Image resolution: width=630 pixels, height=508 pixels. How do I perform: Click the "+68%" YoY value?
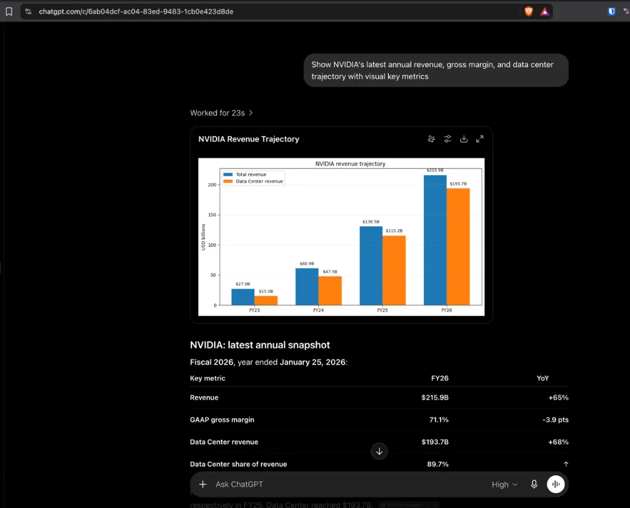(x=559, y=441)
